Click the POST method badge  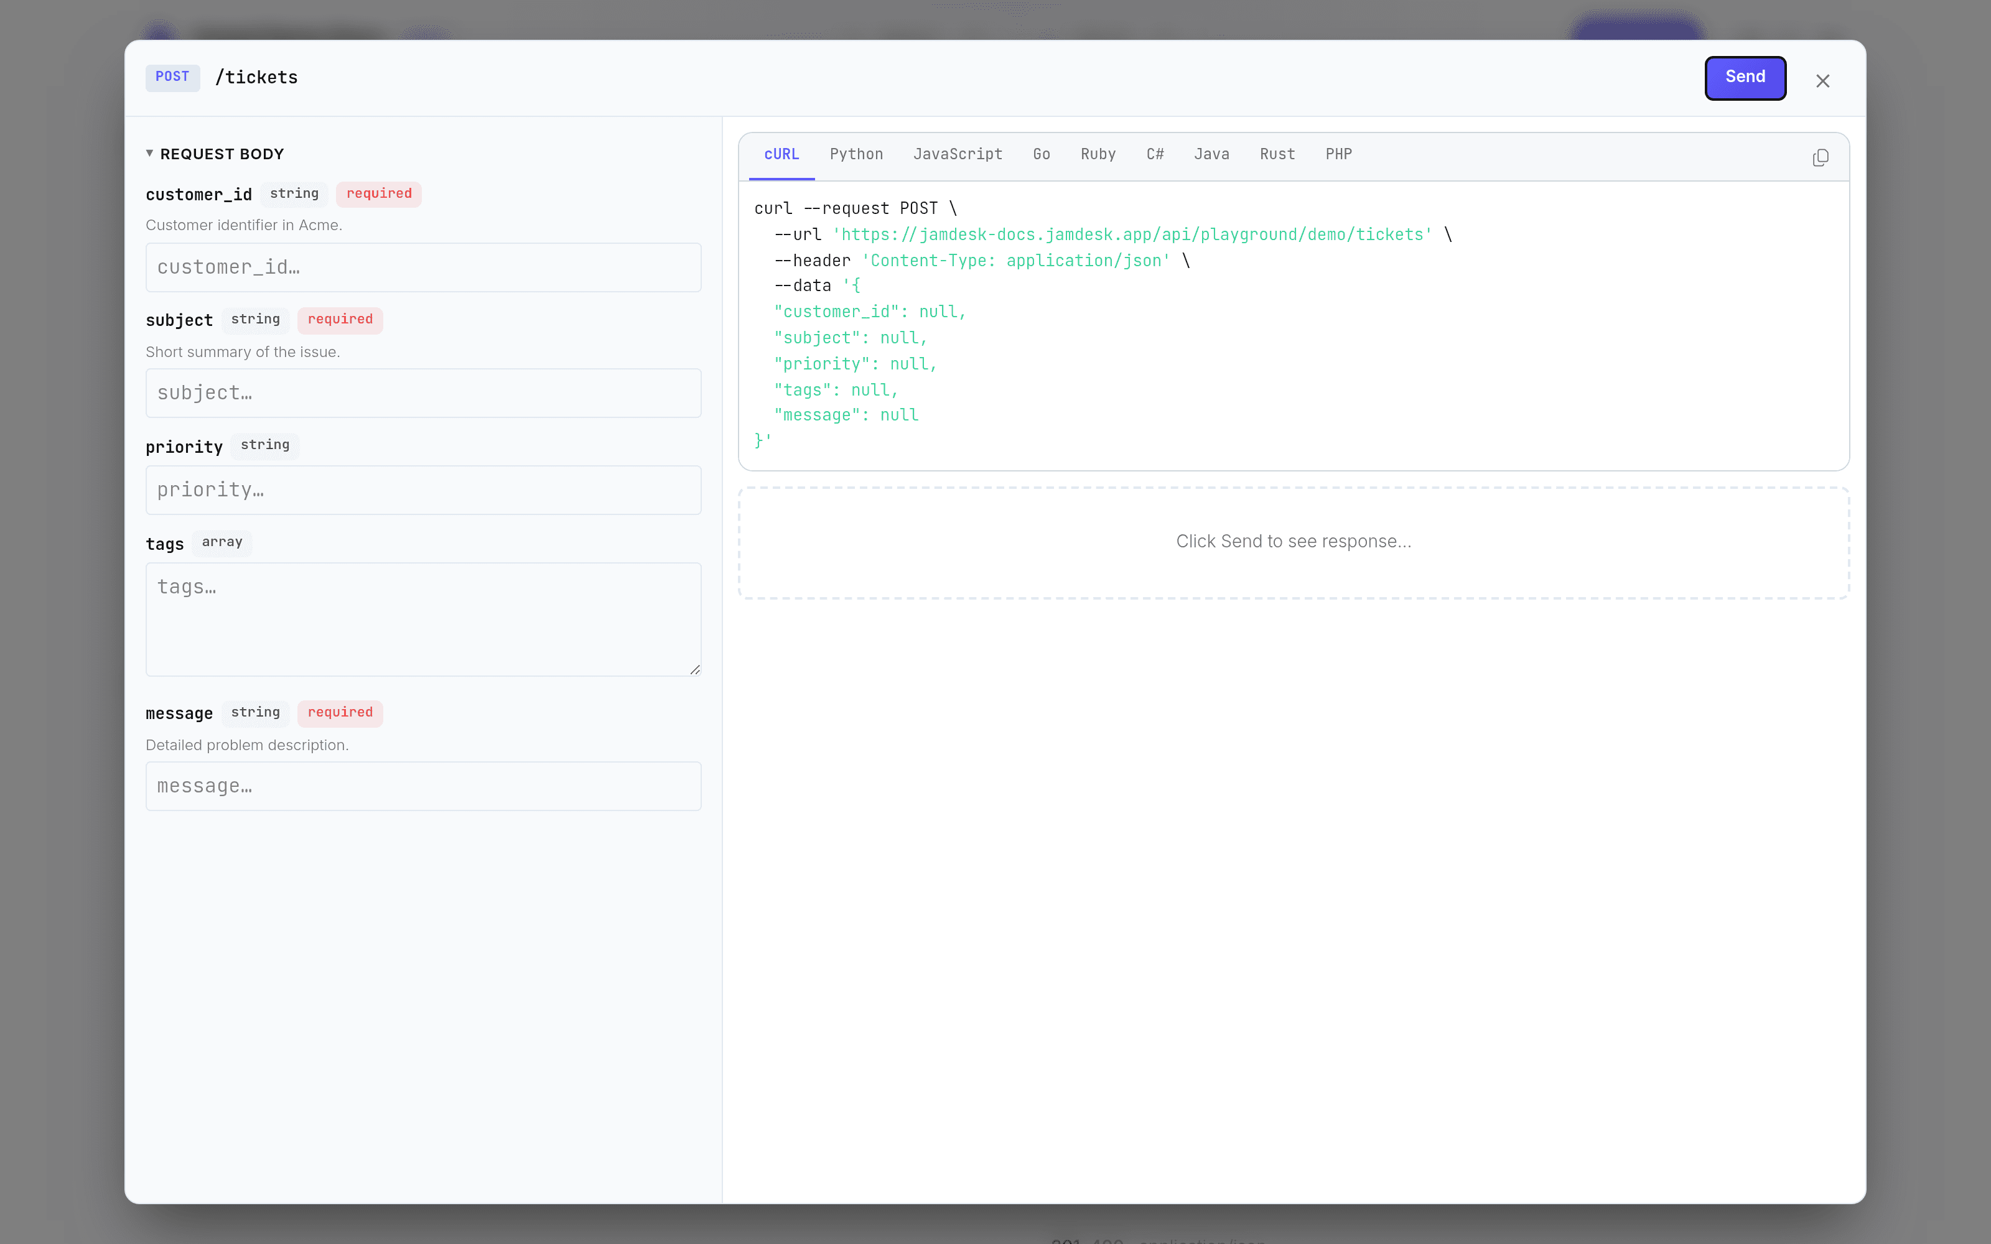click(173, 77)
